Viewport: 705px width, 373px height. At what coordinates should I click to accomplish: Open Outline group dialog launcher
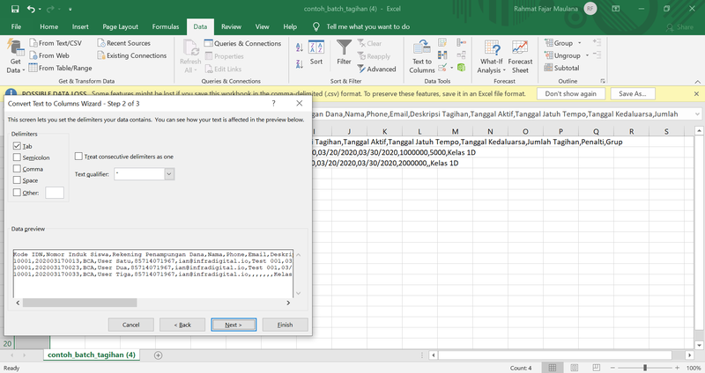(603, 81)
